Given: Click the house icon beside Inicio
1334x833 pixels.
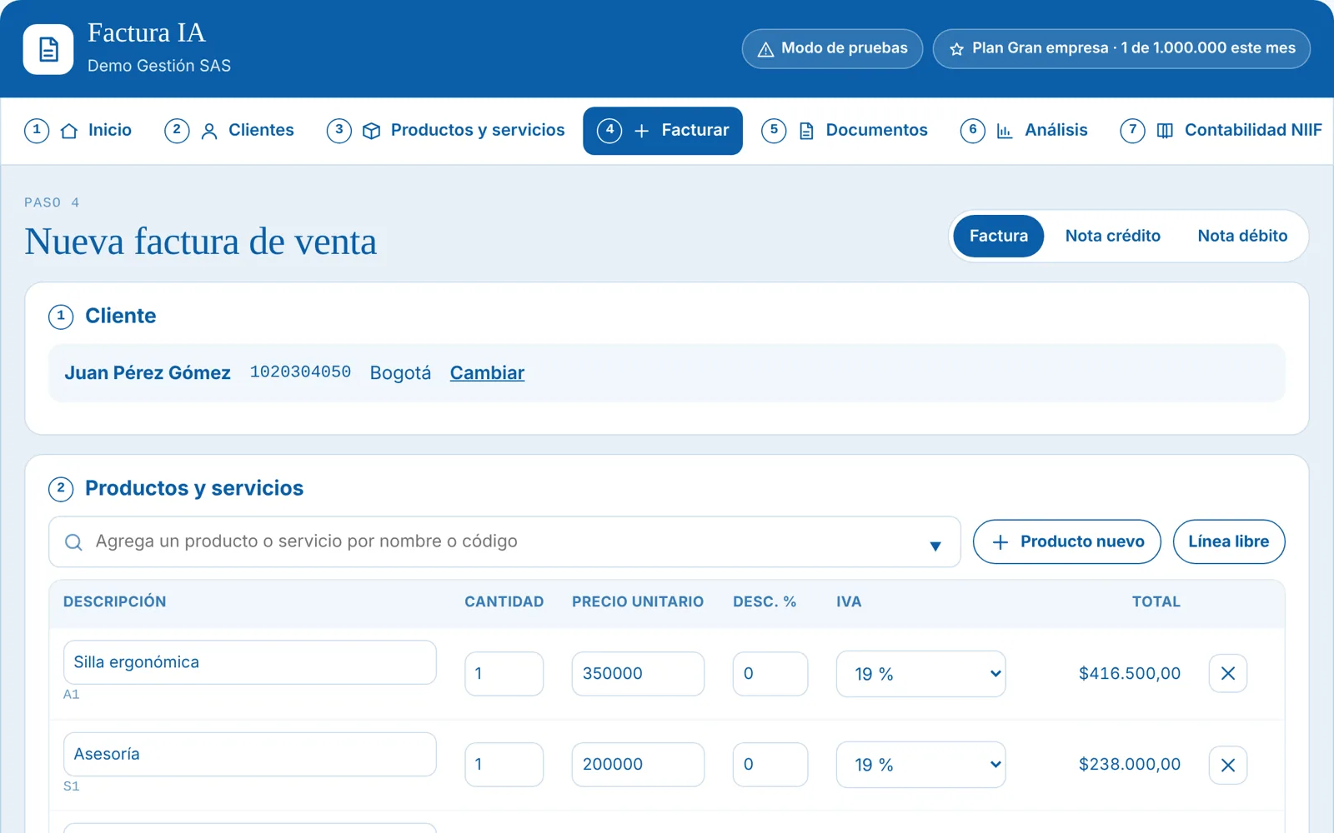Looking at the screenshot, I should click(x=69, y=131).
